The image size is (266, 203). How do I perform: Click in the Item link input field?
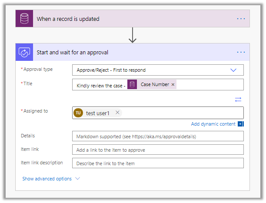point(158,150)
